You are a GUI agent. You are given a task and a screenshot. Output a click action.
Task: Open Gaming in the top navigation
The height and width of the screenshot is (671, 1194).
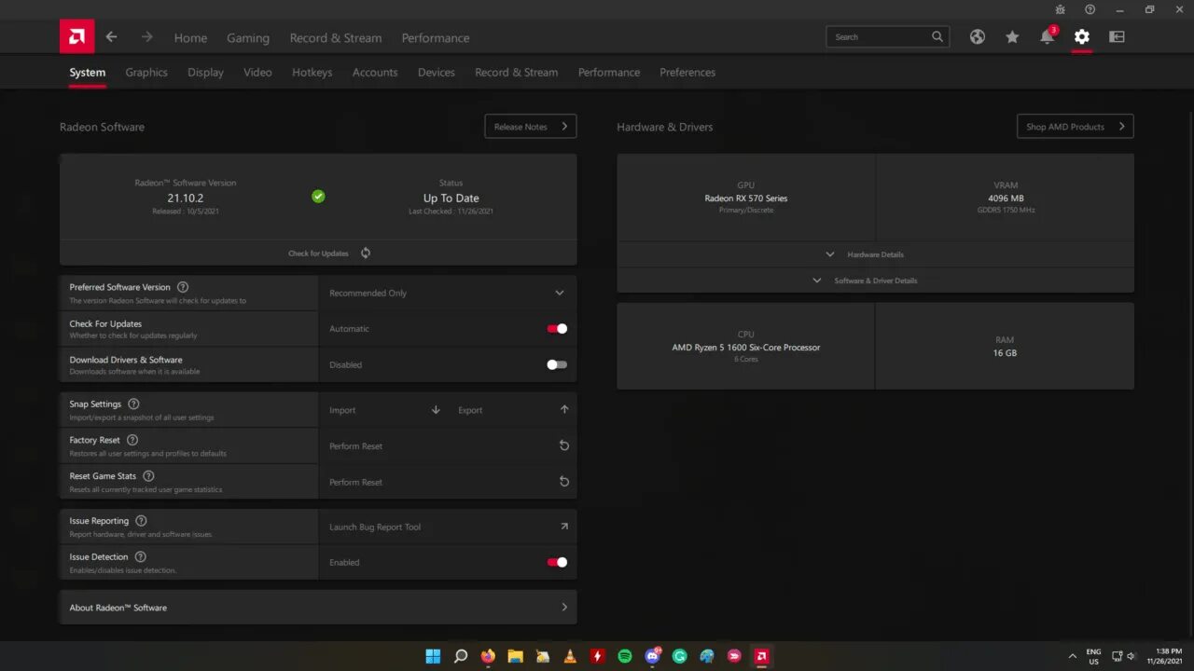[248, 38]
